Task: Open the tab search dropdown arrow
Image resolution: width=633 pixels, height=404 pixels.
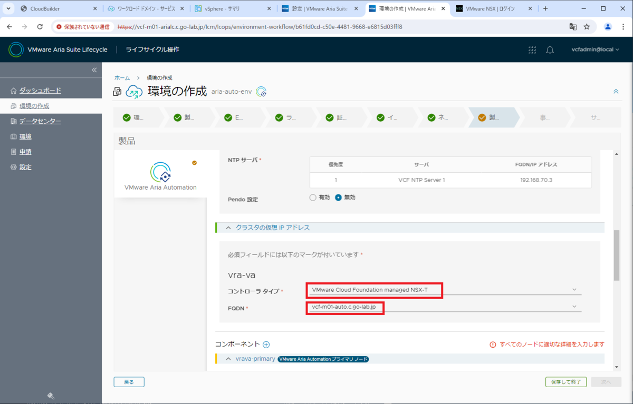Action: click(8, 8)
